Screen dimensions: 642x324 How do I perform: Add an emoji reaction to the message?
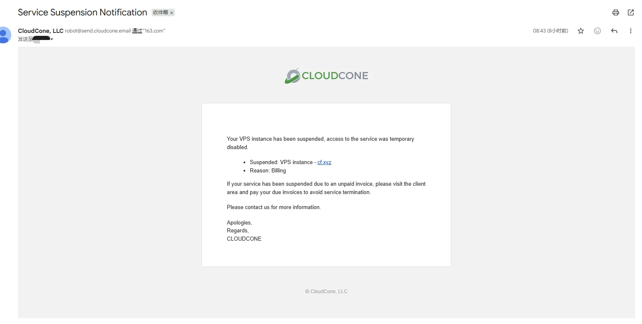(597, 31)
